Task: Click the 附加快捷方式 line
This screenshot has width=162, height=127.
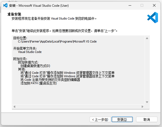Action: click(x=28, y=62)
